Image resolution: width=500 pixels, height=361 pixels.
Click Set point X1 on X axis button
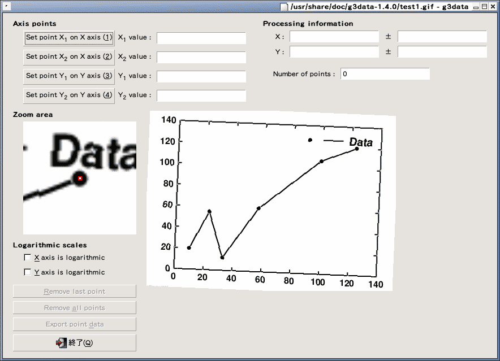point(69,38)
